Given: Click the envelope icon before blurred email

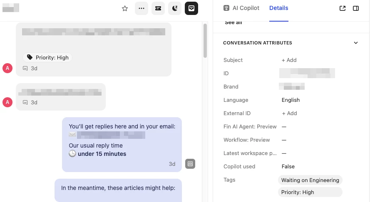Looking at the screenshot, I should [72, 135].
